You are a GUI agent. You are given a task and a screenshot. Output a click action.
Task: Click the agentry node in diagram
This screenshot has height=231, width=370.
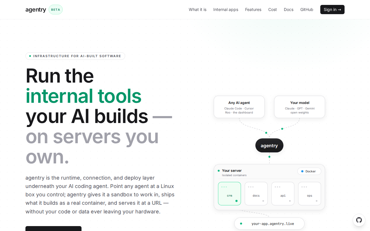pos(269,146)
